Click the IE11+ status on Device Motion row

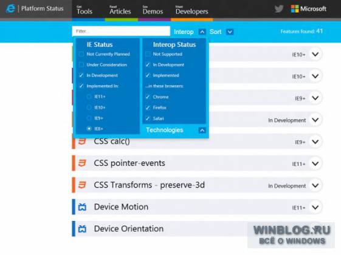coord(298,208)
